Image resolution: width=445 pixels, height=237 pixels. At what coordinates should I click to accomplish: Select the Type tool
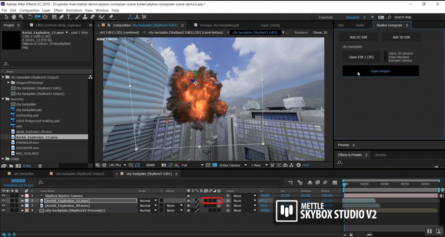point(69,17)
